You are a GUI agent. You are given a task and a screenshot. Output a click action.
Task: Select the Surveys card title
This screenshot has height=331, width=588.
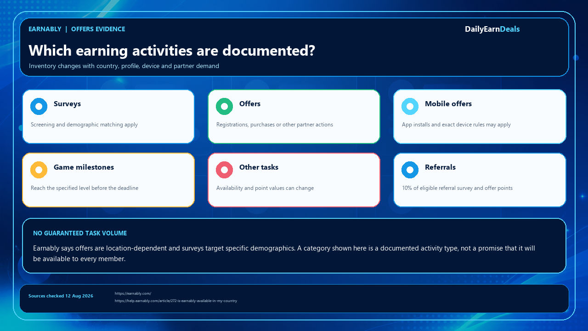(67, 104)
